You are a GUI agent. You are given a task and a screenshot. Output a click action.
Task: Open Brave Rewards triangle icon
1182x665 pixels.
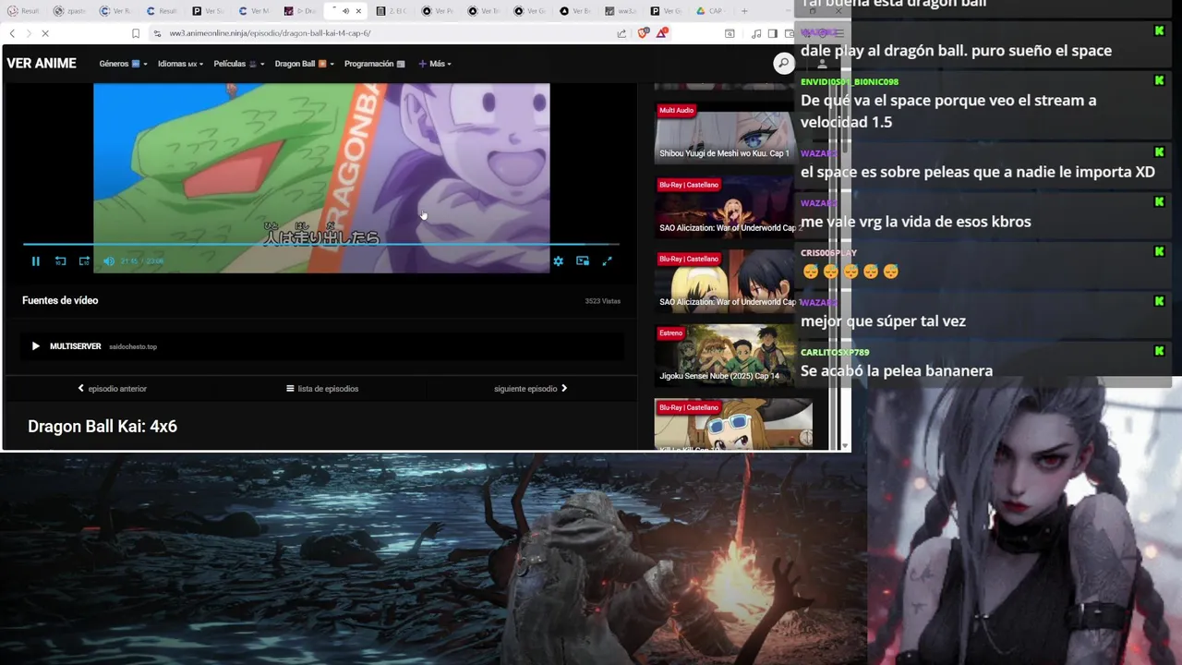click(x=662, y=33)
